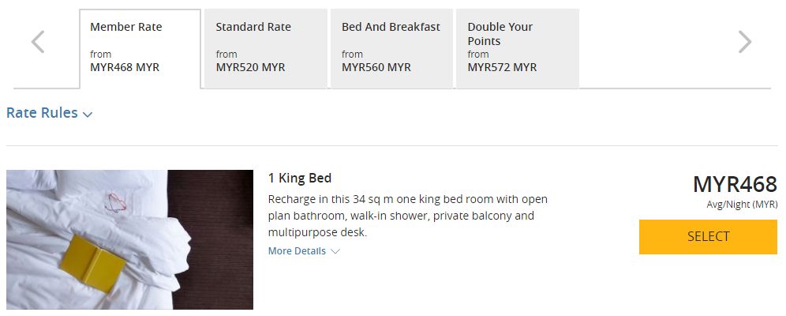Click the room description paragraph
Screen dimensions: 786x316
click(x=407, y=216)
